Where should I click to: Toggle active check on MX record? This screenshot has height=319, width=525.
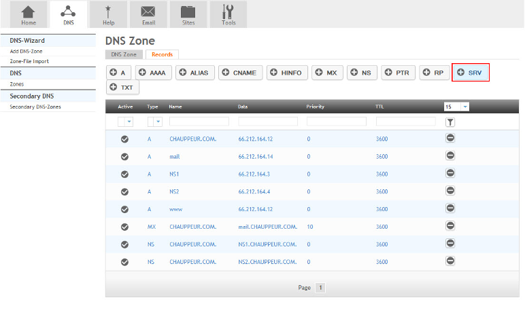(x=125, y=227)
